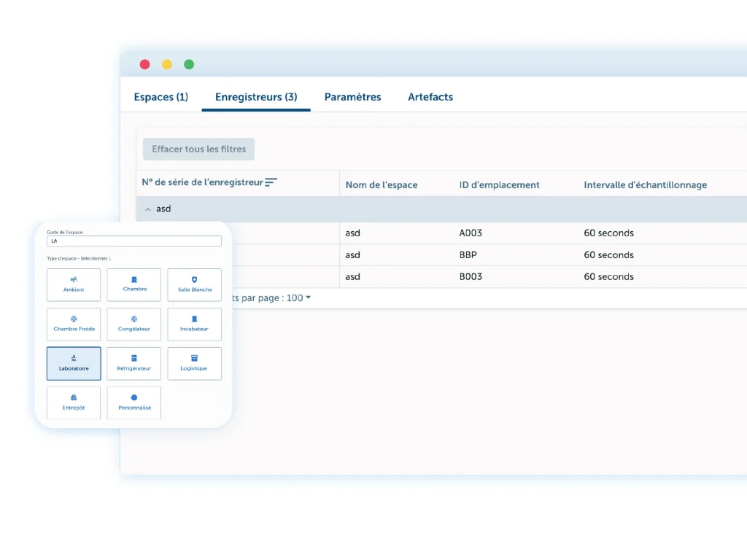
Task: Go to the Paramètres tab
Action: coord(352,97)
